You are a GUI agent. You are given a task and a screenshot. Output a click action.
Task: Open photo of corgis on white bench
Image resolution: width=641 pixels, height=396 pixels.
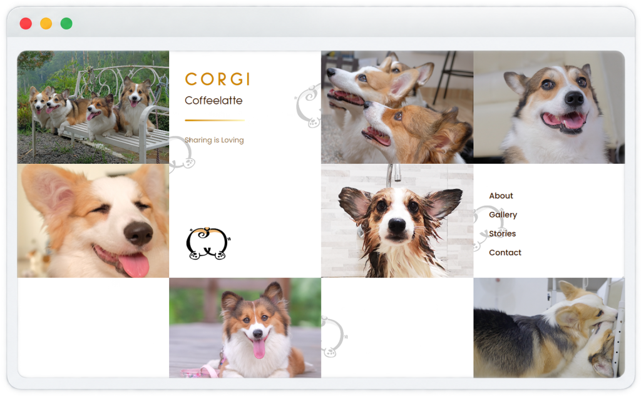93,107
